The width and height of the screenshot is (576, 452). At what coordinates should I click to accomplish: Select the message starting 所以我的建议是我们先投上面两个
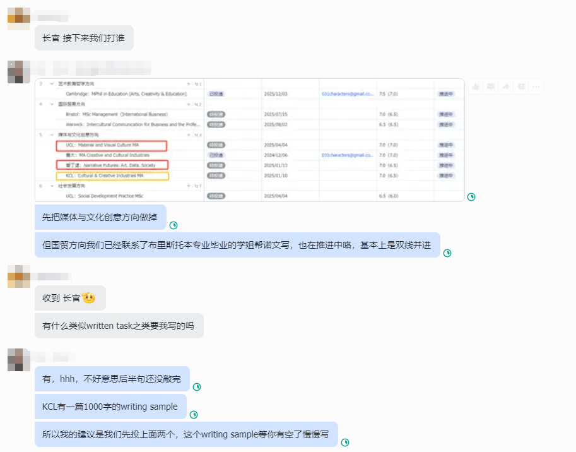[x=186, y=434]
